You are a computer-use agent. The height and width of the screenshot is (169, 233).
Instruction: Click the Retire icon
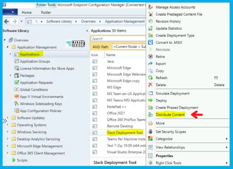coord(150,56)
